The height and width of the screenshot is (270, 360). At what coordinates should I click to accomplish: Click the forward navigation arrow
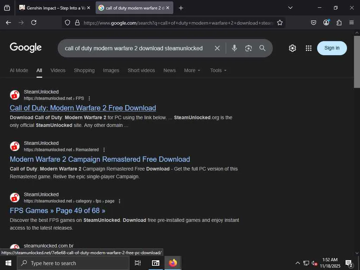tap(21, 22)
